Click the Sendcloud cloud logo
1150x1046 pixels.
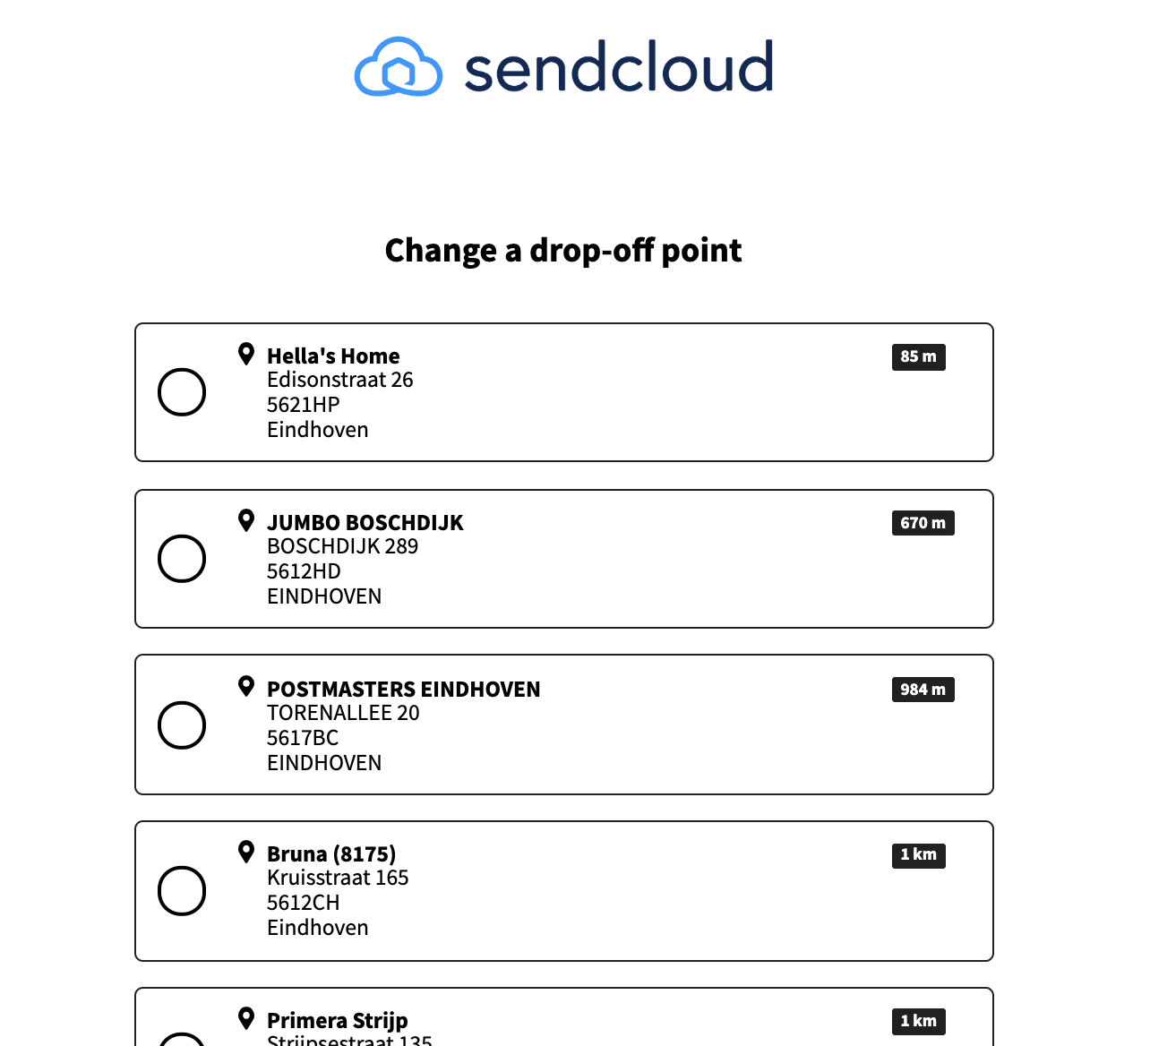click(398, 66)
